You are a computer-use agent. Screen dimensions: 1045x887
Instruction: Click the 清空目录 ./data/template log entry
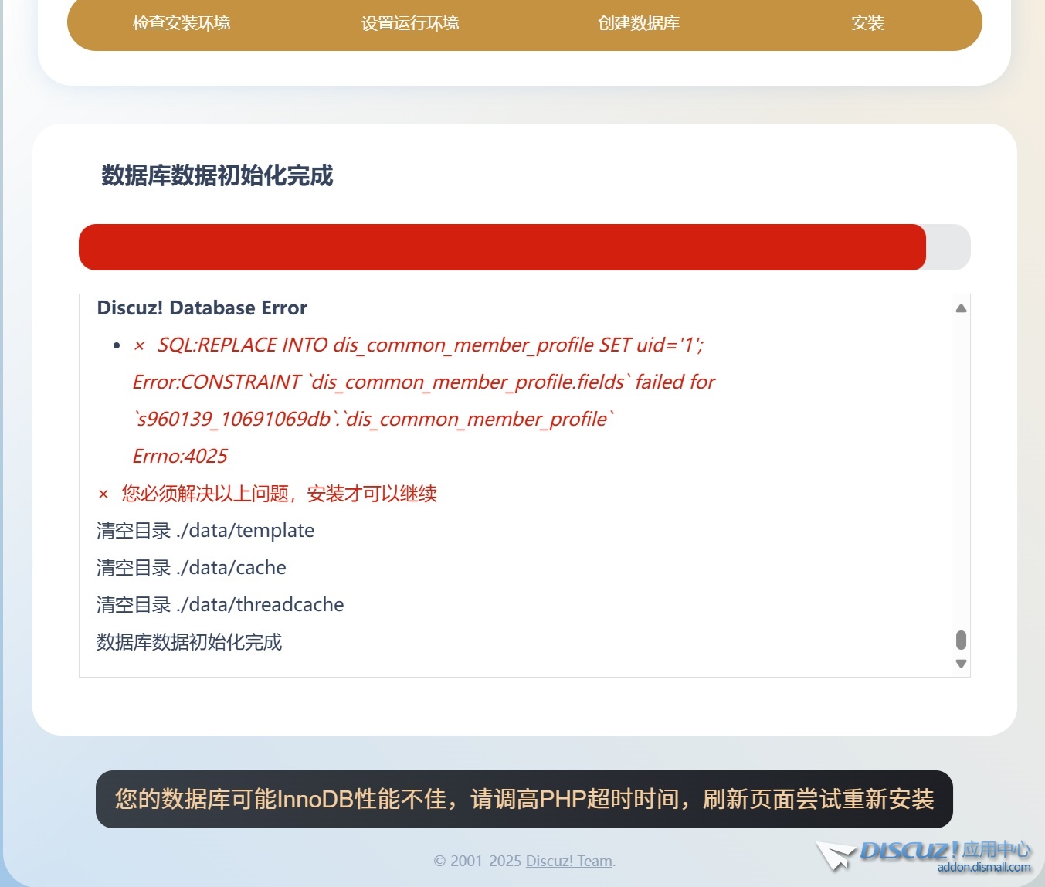[x=205, y=531]
